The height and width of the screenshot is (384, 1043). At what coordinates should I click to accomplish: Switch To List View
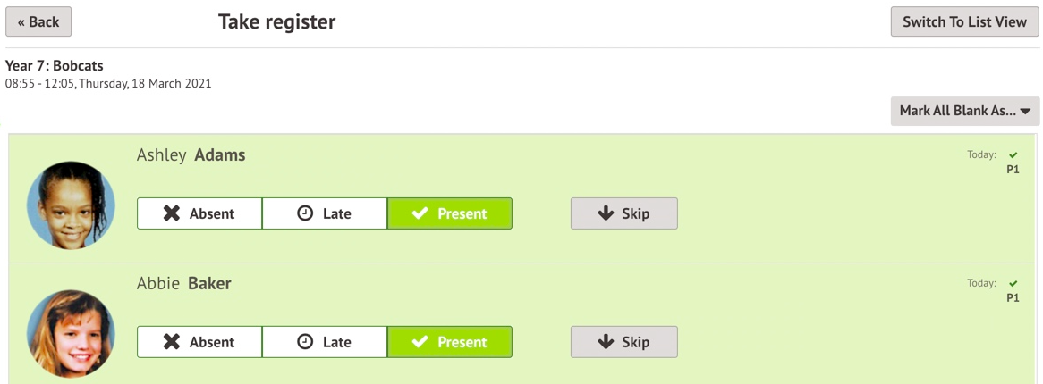tap(964, 22)
